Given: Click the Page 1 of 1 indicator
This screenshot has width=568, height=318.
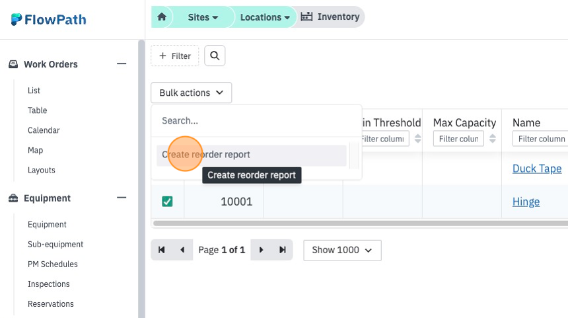Looking at the screenshot, I should pyautogui.click(x=222, y=250).
